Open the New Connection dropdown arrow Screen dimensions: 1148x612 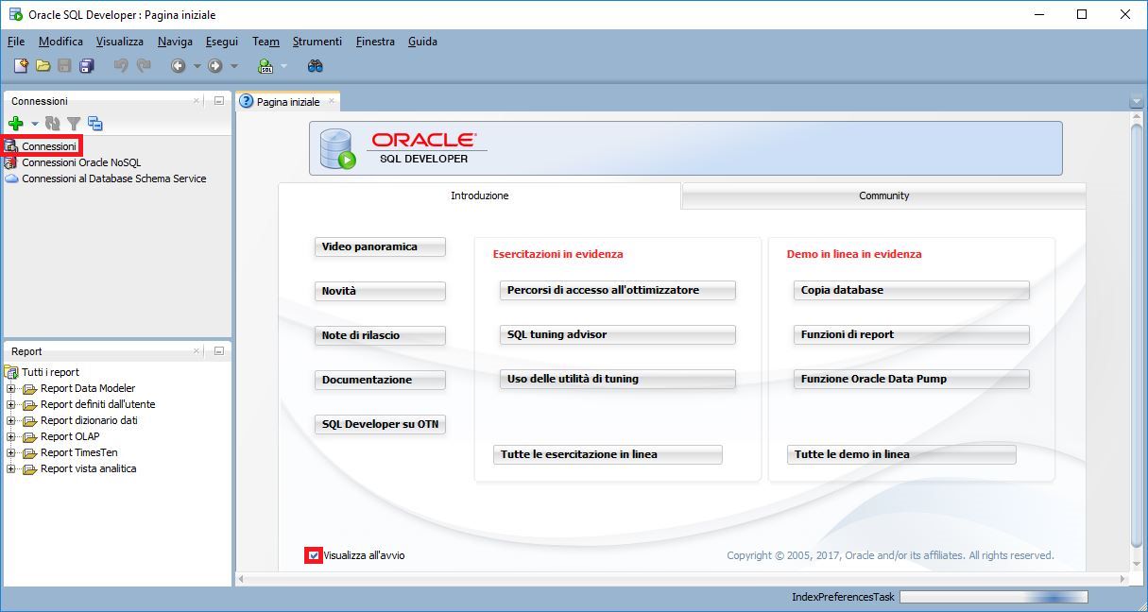point(34,124)
